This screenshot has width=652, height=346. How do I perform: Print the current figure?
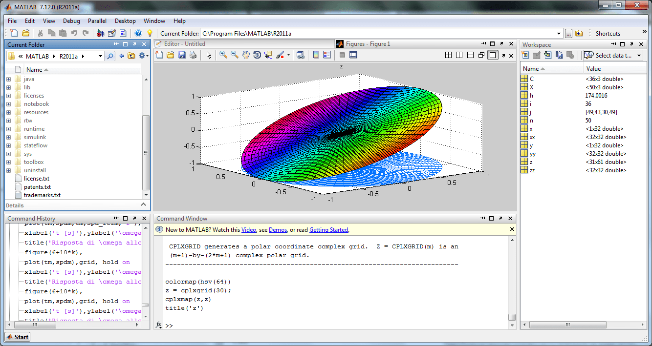tap(193, 55)
